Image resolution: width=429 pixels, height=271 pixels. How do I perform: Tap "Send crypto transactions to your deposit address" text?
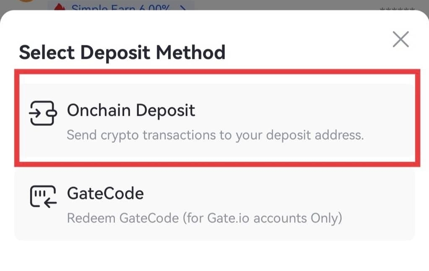point(215,135)
